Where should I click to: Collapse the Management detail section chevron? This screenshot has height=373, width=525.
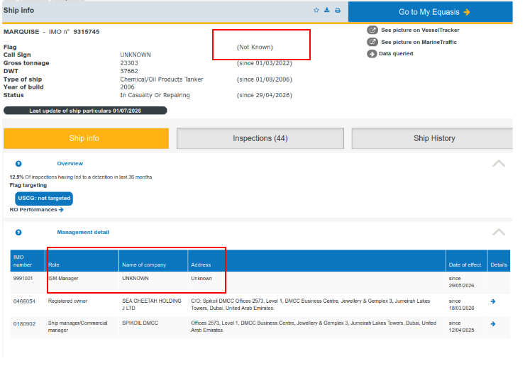(x=499, y=232)
